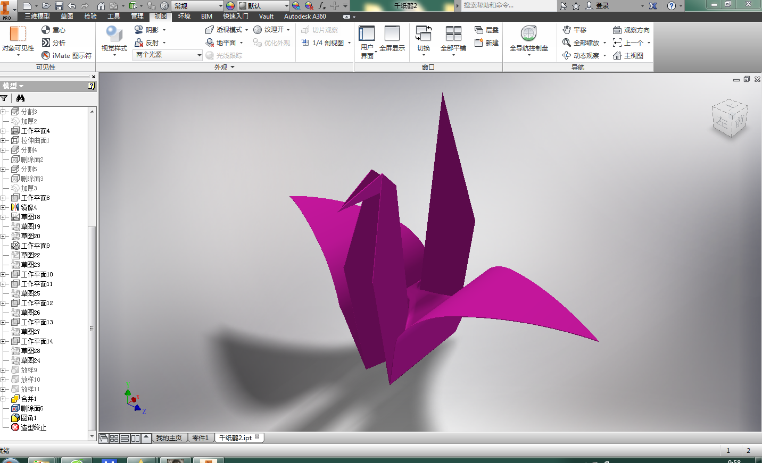This screenshot has height=463, width=762.
Task: Open the 模型 browser dropdown arrow
Action: coord(21,86)
